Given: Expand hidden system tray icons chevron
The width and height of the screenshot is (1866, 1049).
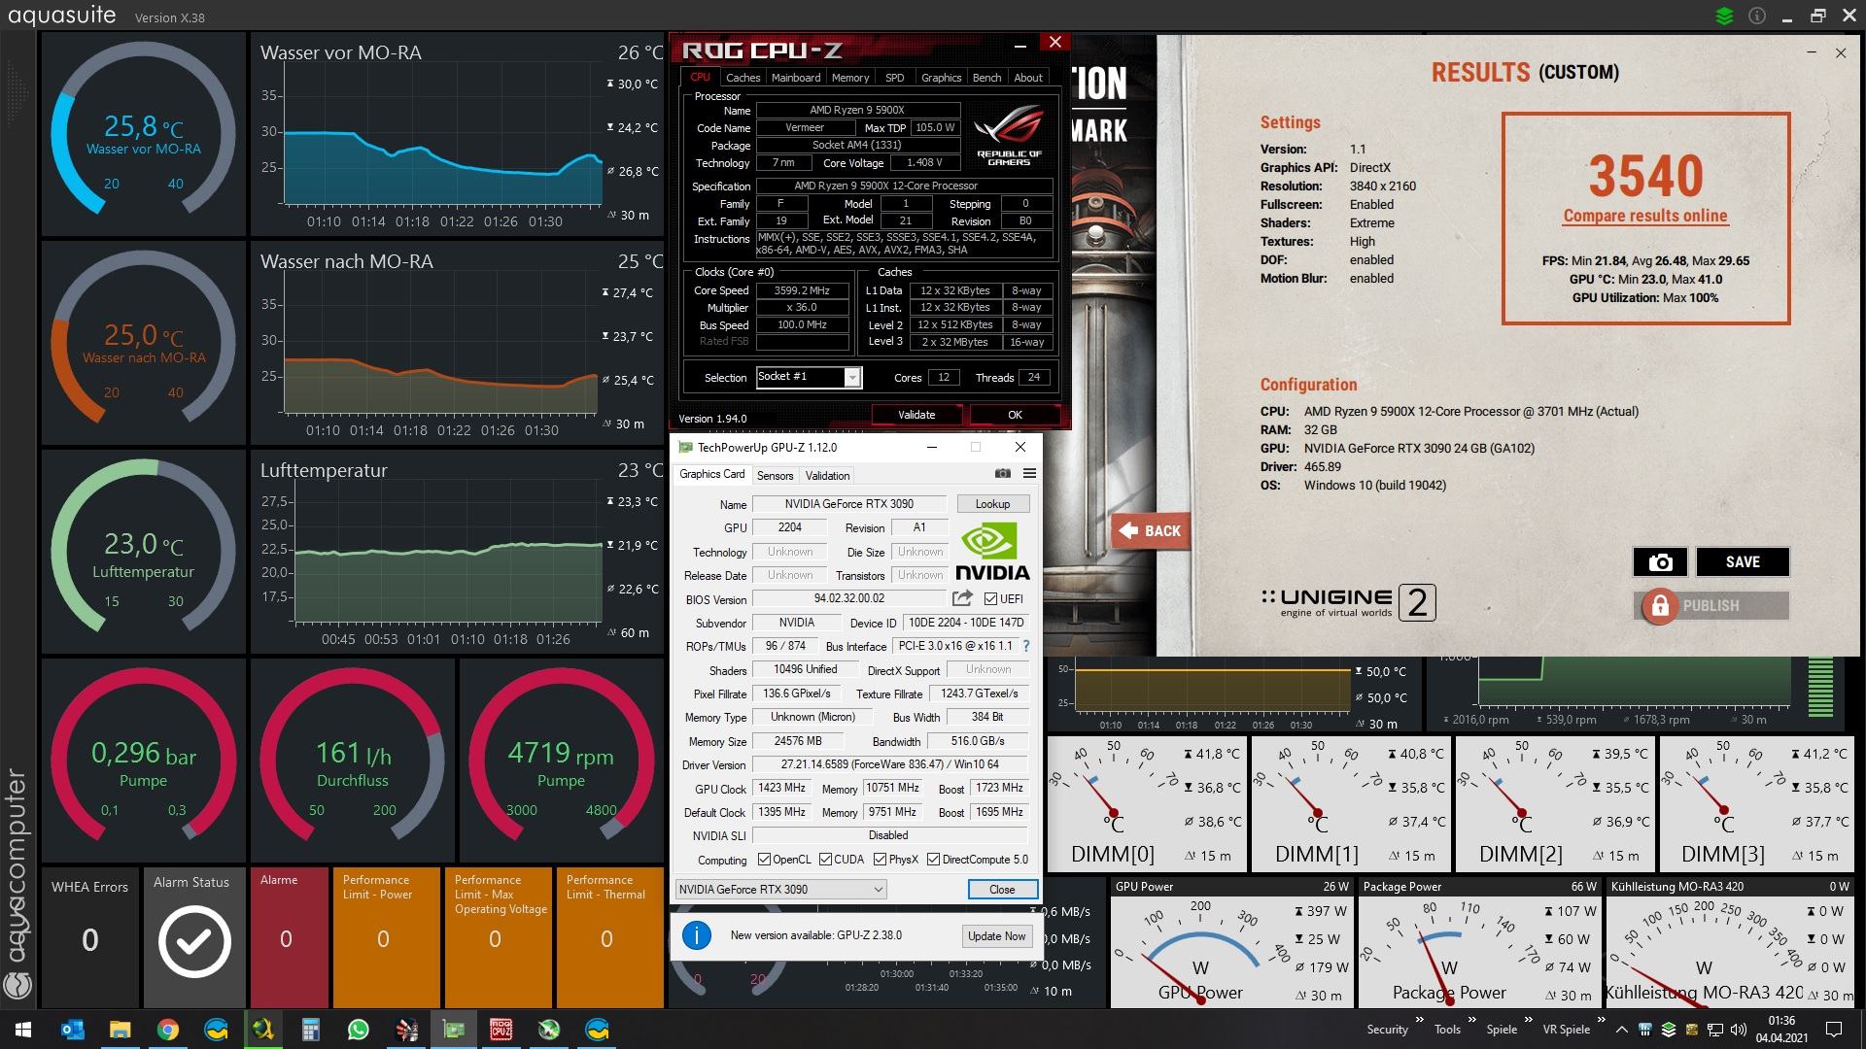Looking at the screenshot, I should (1621, 1030).
